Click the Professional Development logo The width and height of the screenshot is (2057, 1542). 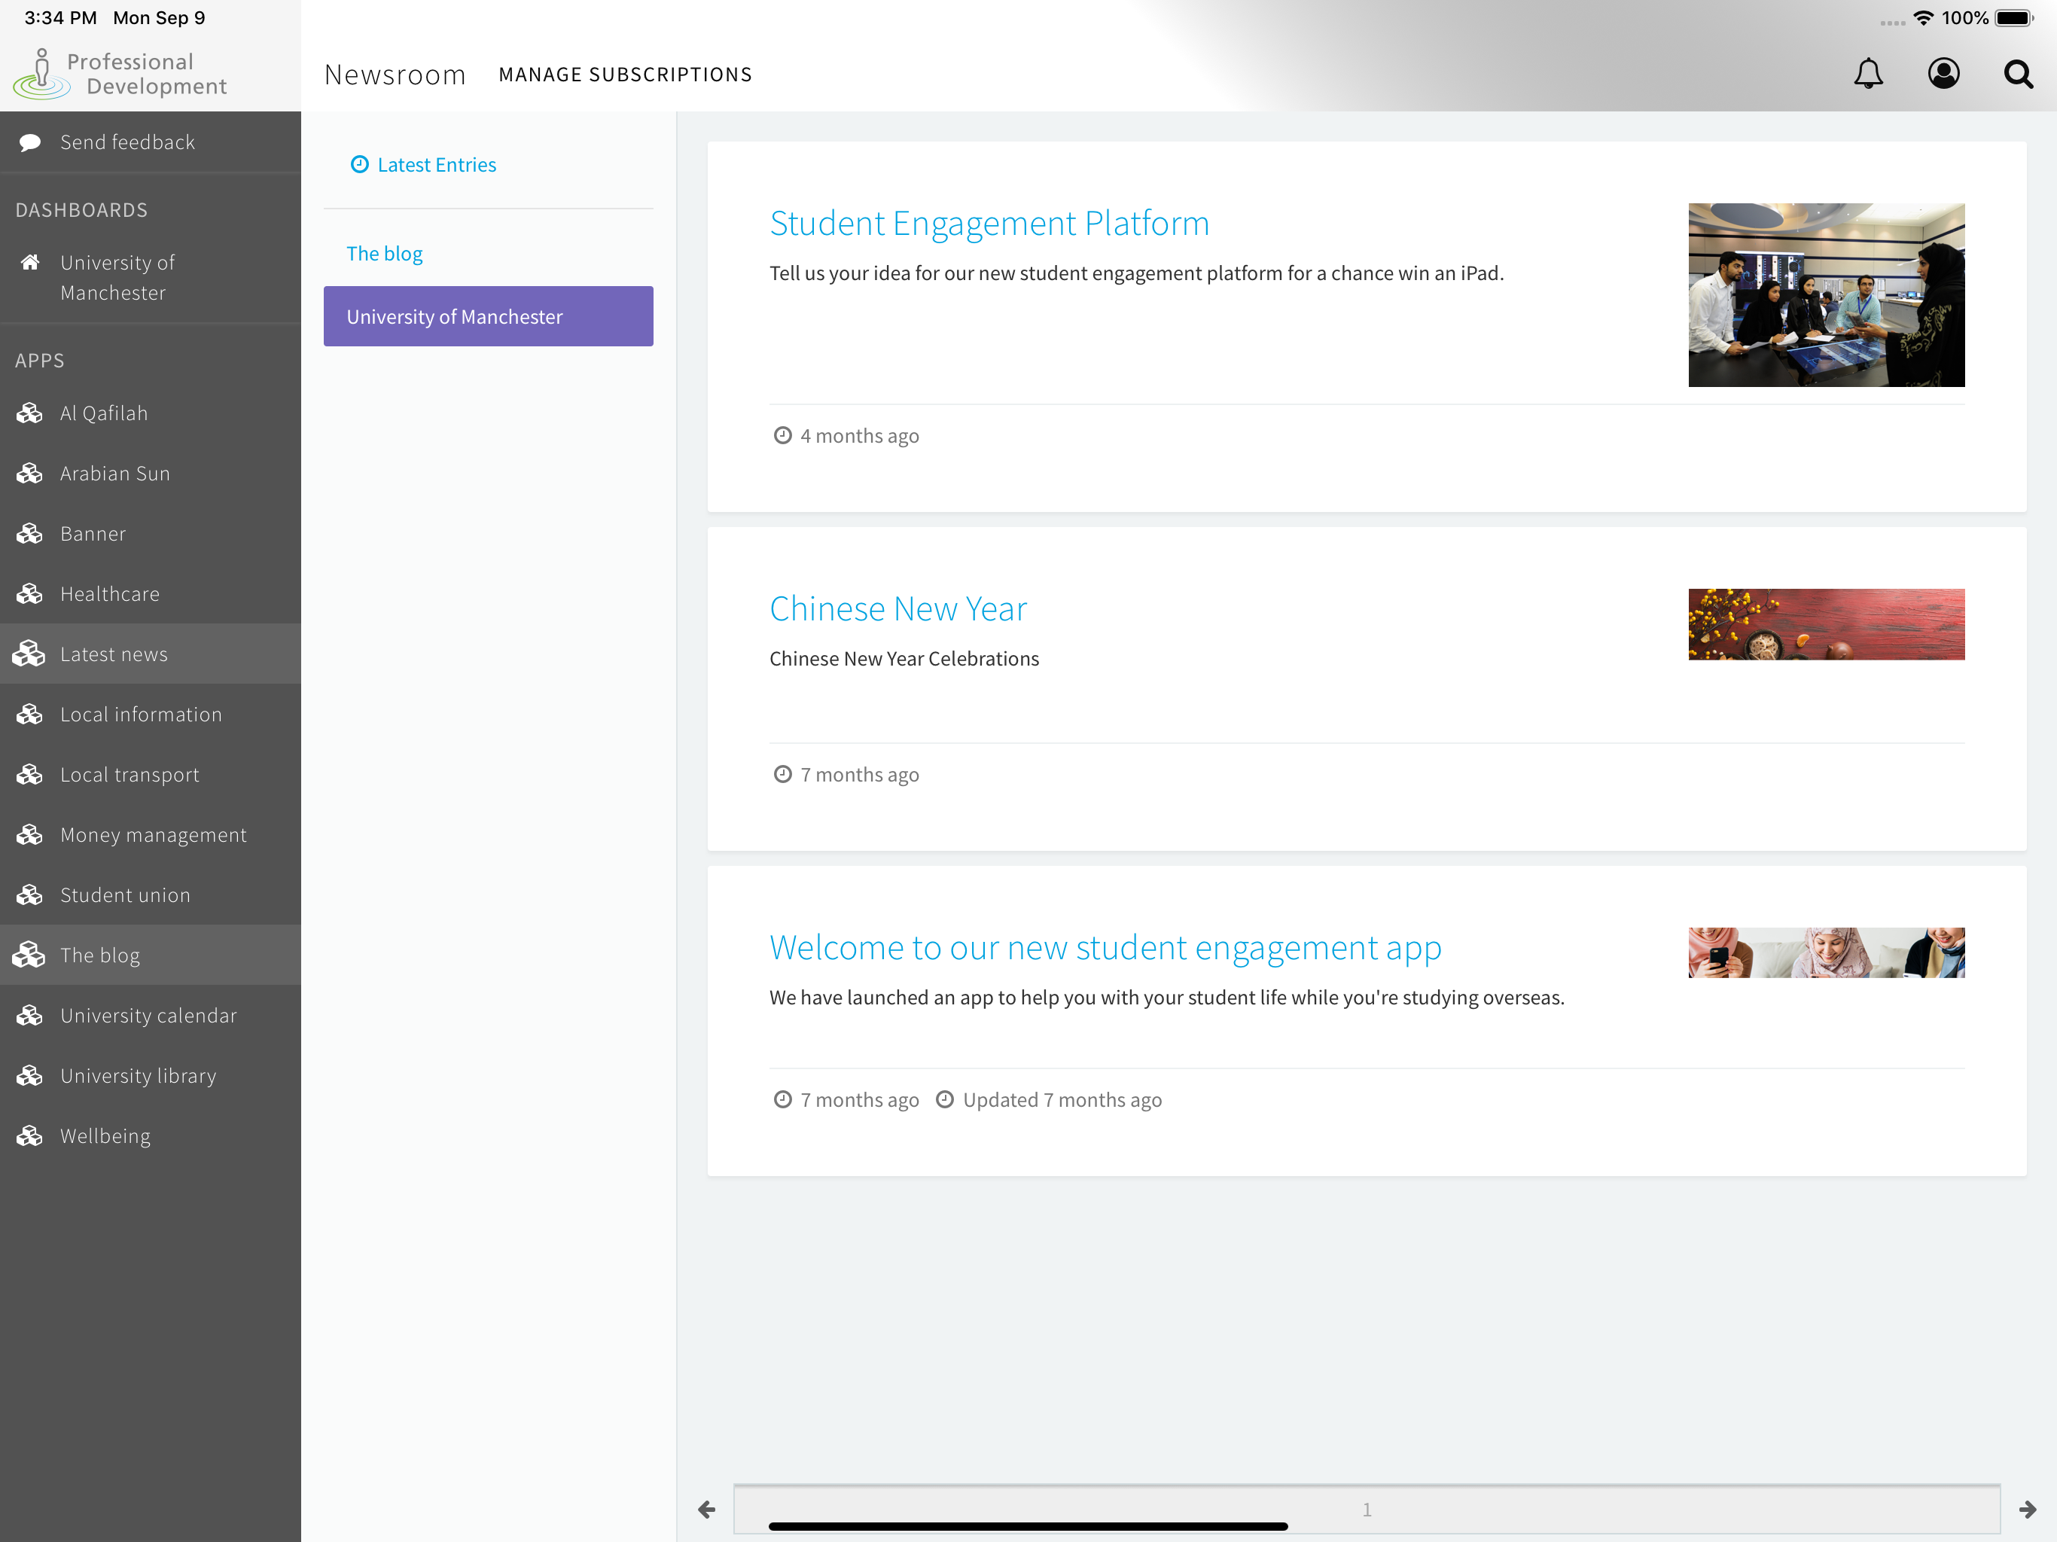(x=121, y=74)
